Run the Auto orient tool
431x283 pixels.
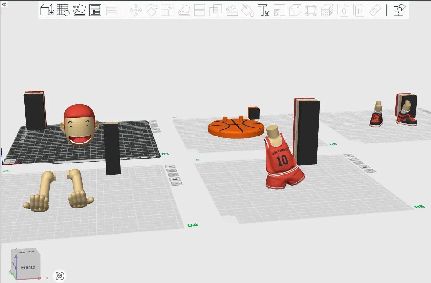(79, 10)
